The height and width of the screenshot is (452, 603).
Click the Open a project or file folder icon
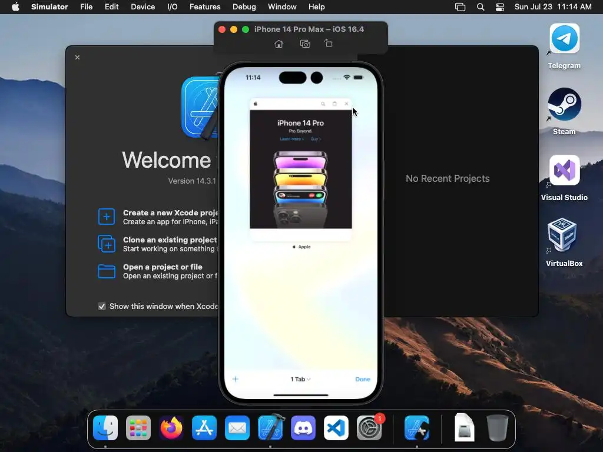pos(107,271)
